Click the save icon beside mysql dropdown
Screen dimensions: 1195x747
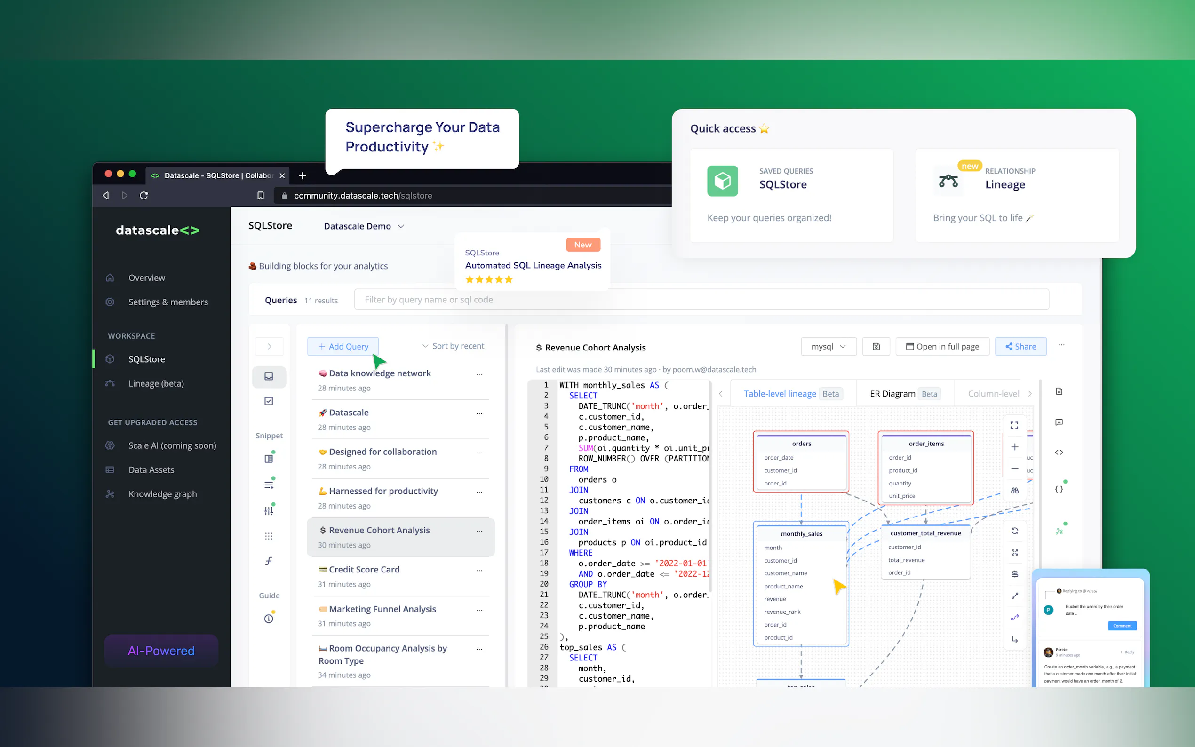coord(876,346)
